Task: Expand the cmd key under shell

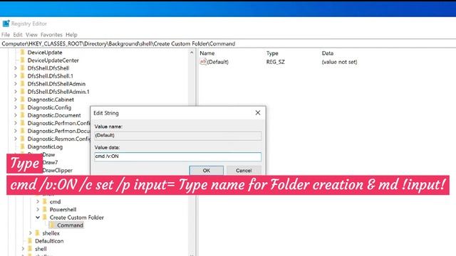Action: pyautogui.click(x=38, y=202)
